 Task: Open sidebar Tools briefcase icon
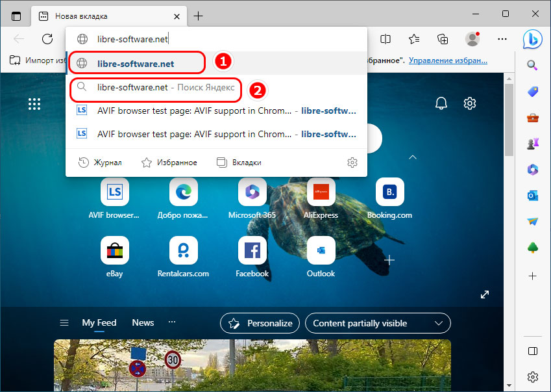[532, 118]
